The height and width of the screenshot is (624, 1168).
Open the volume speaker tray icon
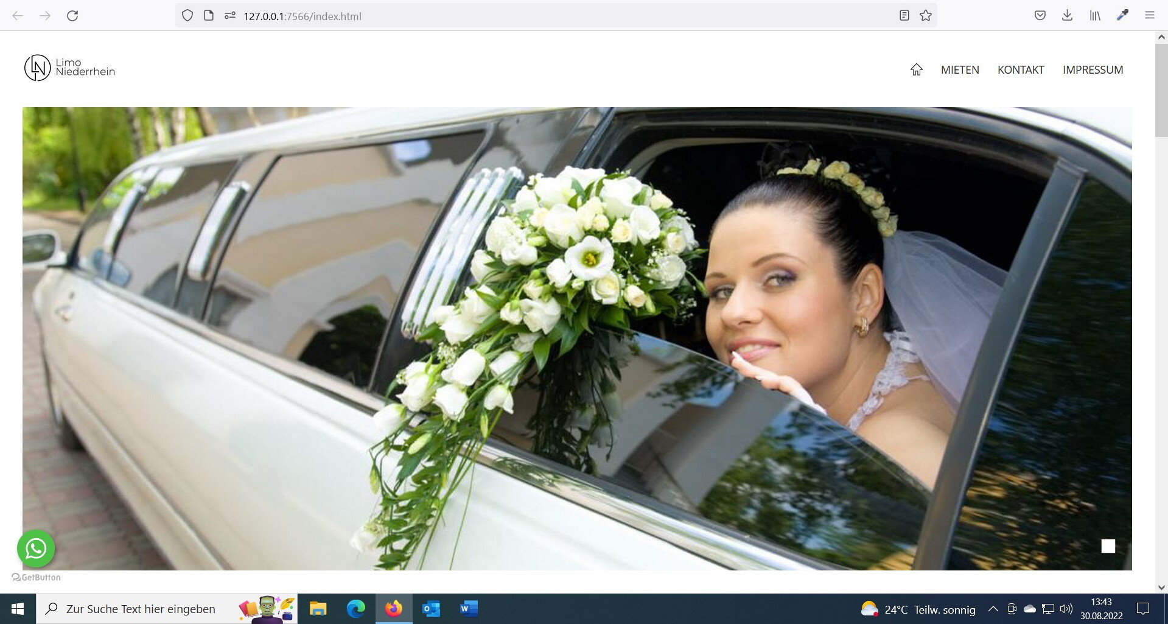1066,609
